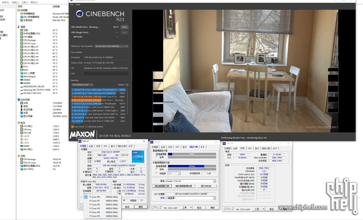
Task: Click the 功耗 power group icon
Action: coord(19,156)
